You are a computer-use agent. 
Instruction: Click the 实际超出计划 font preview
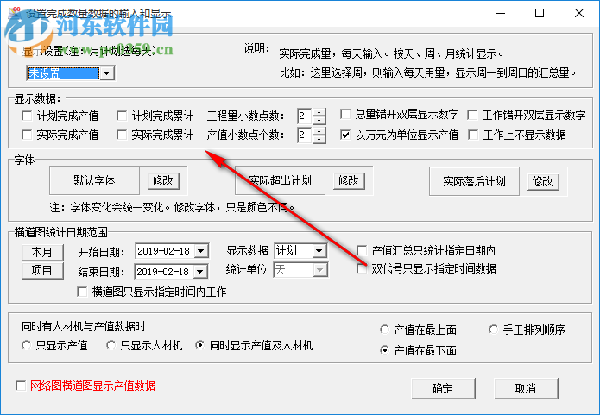coord(280,180)
